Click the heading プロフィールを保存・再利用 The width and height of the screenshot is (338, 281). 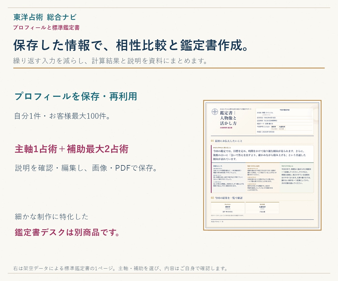76,96
